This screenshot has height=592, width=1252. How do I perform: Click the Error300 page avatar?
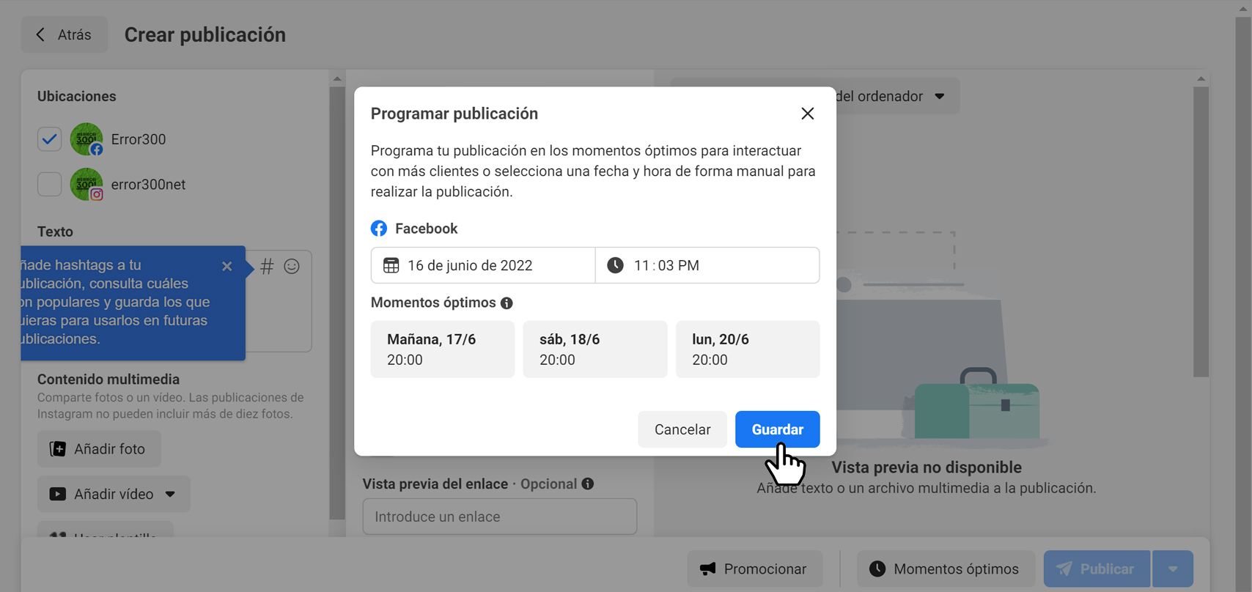(86, 139)
